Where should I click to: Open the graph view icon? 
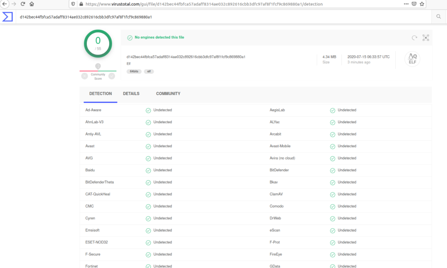tap(425, 38)
